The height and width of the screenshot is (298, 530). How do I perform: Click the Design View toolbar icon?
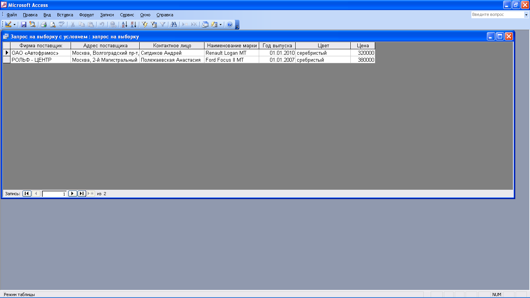pyautogui.click(x=8, y=24)
